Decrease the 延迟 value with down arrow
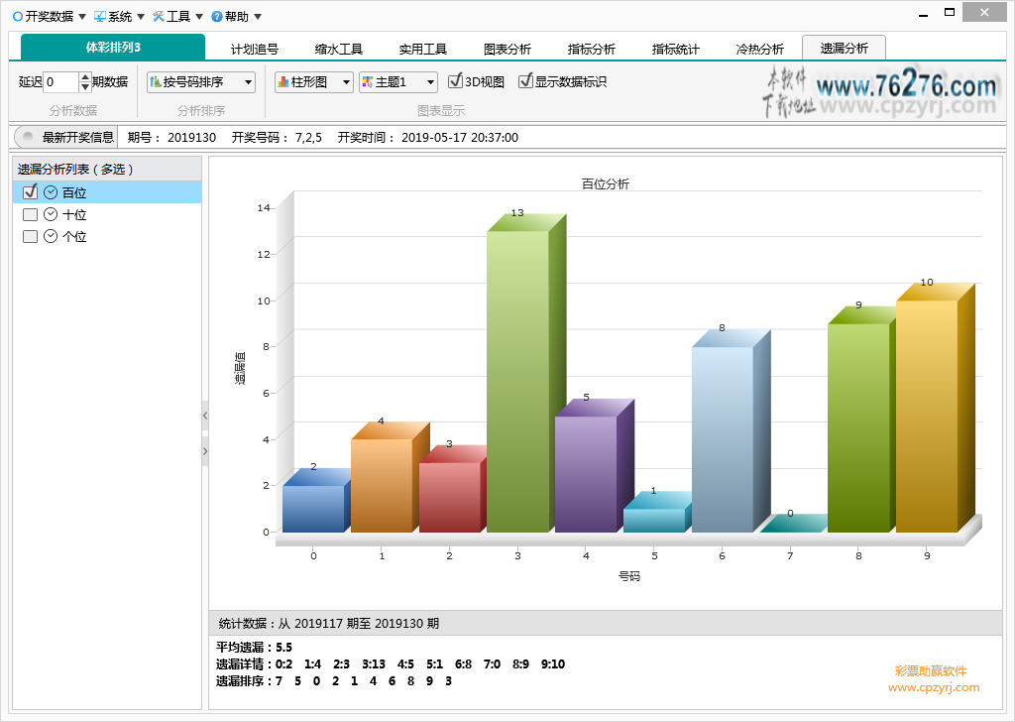 (85, 87)
